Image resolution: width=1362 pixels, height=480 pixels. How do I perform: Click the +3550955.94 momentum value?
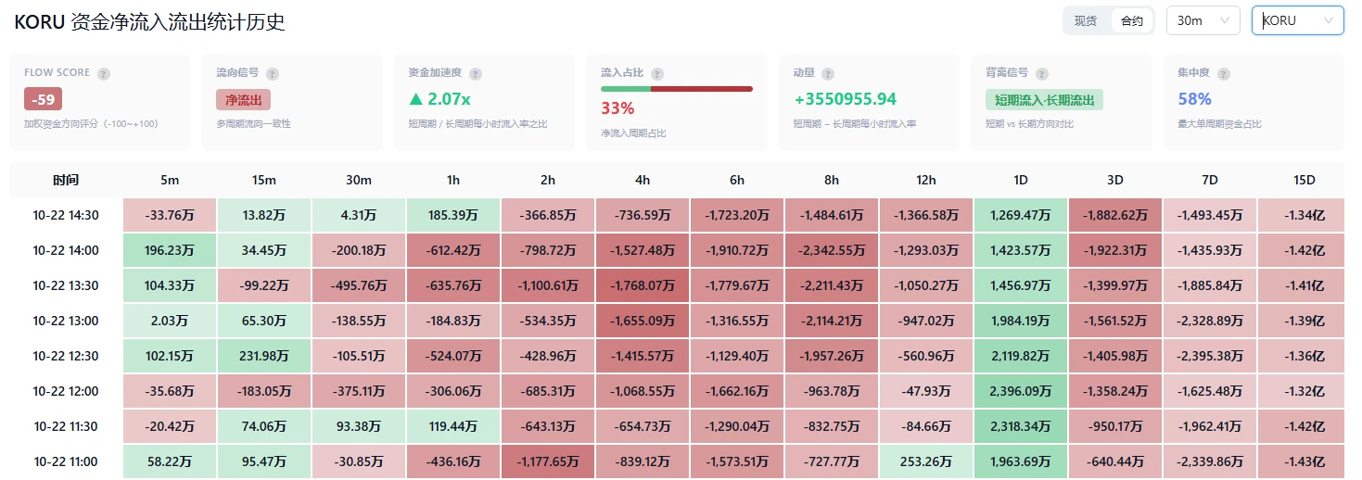(x=846, y=99)
